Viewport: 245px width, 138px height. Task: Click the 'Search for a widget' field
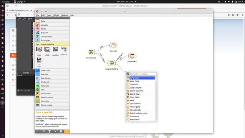(x=143, y=74)
